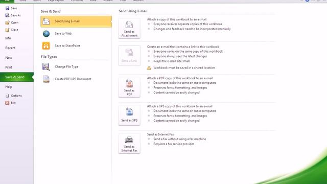Click the Send as PDF button
This screenshot has width=327, height=184.
point(129,87)
